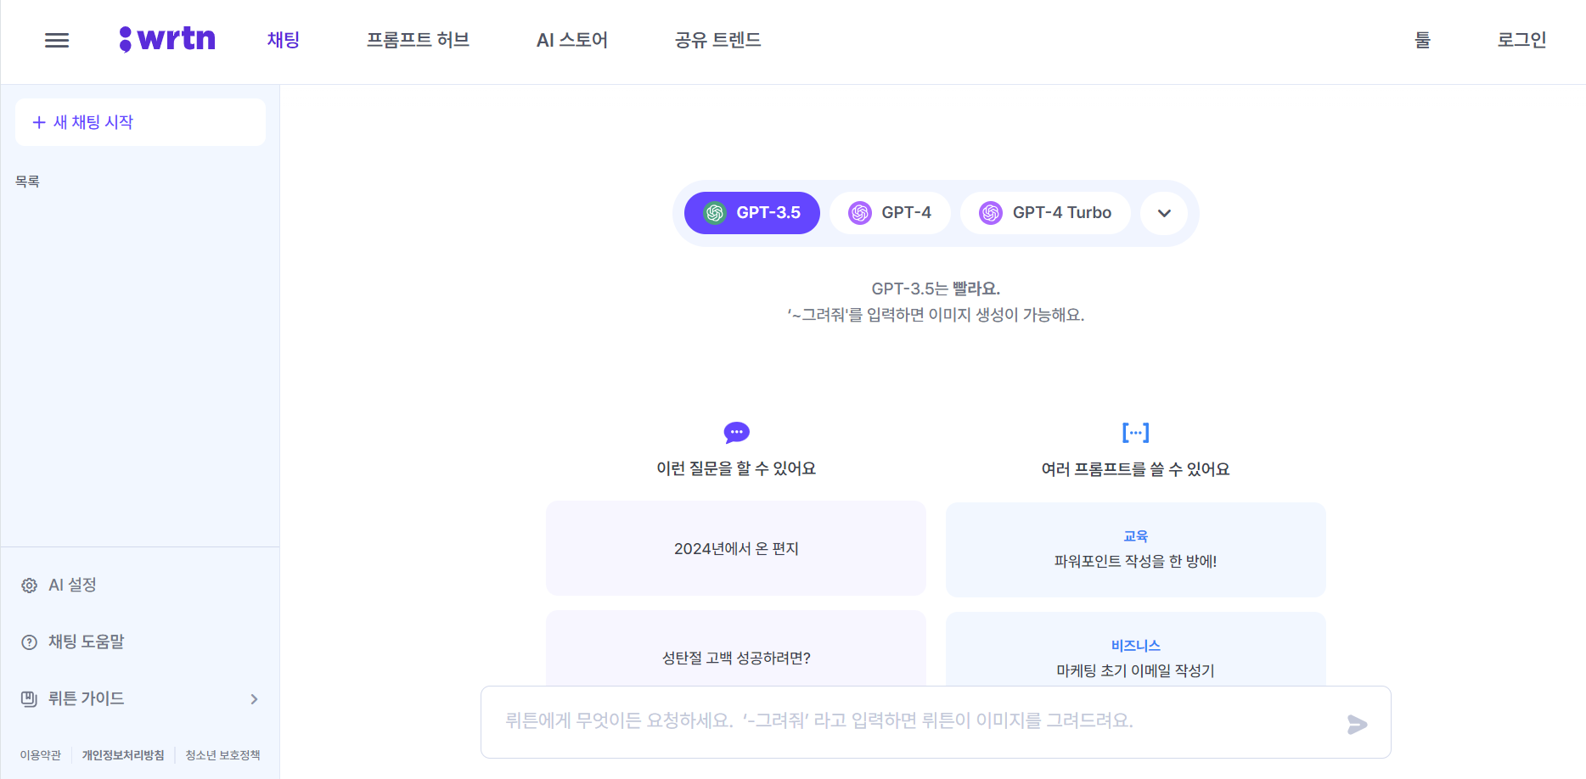Click the 뤼튼 가이드 bookmark icon

pyautogui.click(x=30, y=698)
